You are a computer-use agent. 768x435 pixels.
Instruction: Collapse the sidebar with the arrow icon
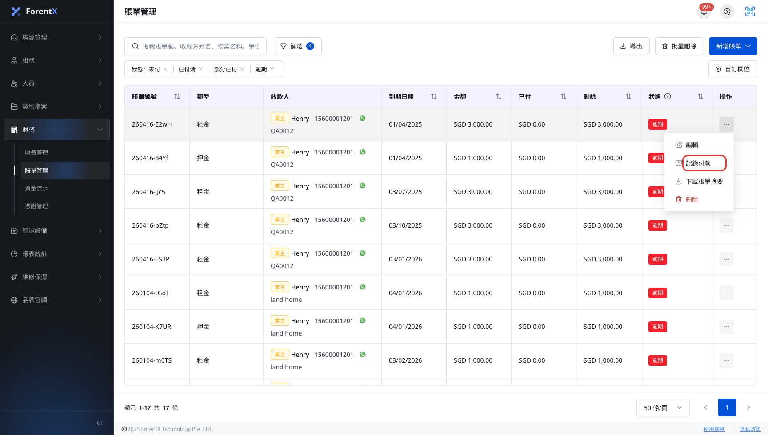(99, 423)
